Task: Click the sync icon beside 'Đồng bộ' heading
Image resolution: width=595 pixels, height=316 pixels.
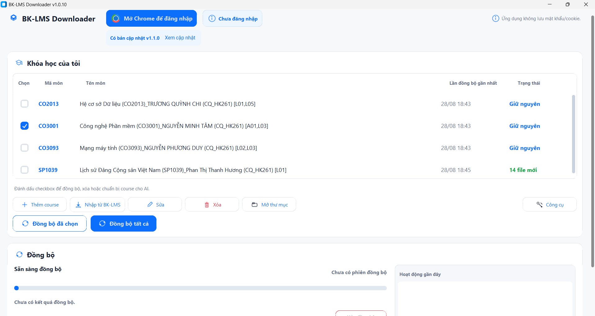Action: tap(19, 255)
